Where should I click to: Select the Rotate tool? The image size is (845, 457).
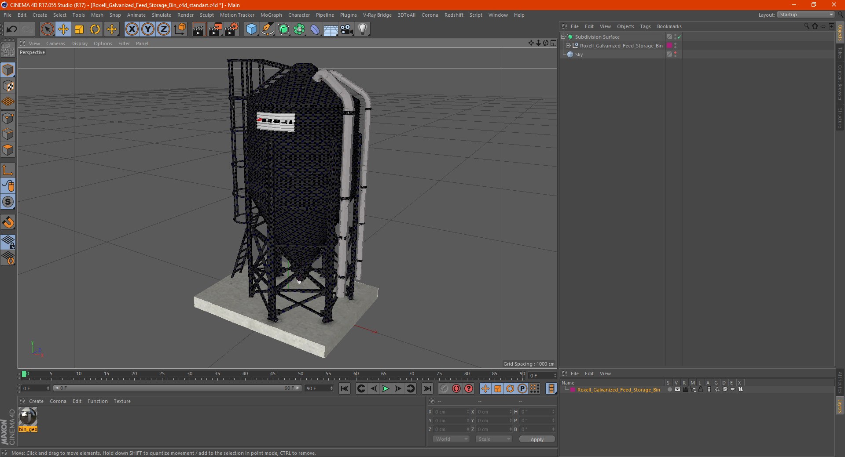coord(95,29)
